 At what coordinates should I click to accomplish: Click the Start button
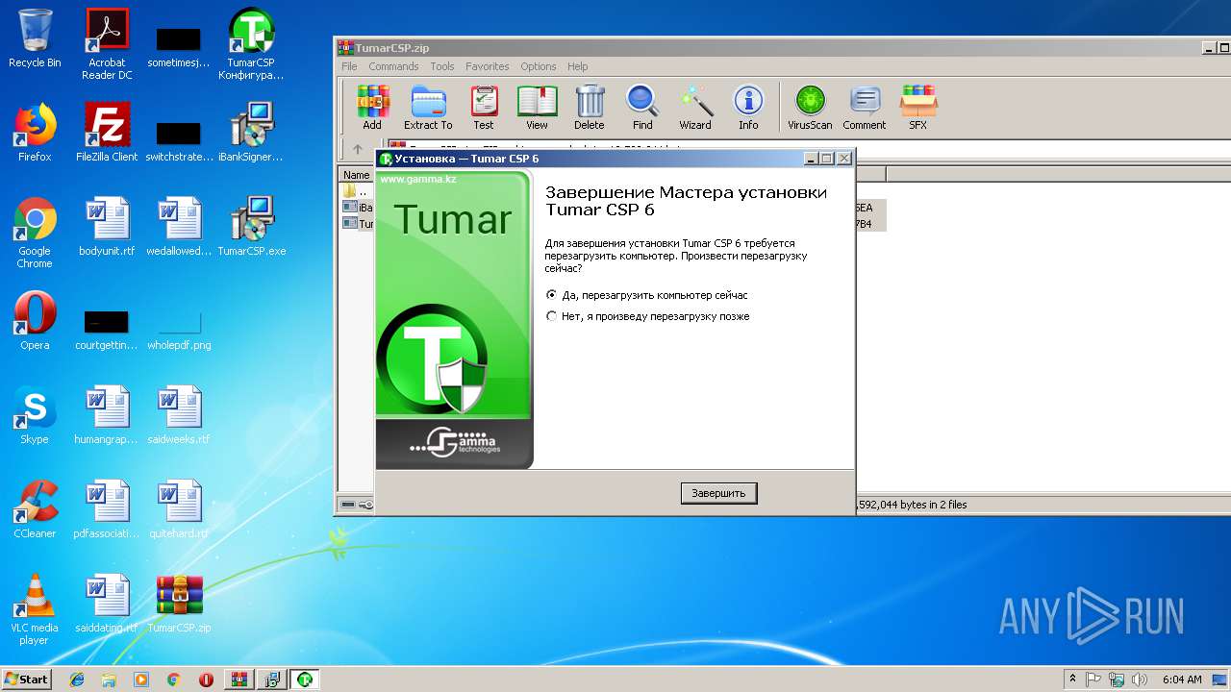pos(27,679)
